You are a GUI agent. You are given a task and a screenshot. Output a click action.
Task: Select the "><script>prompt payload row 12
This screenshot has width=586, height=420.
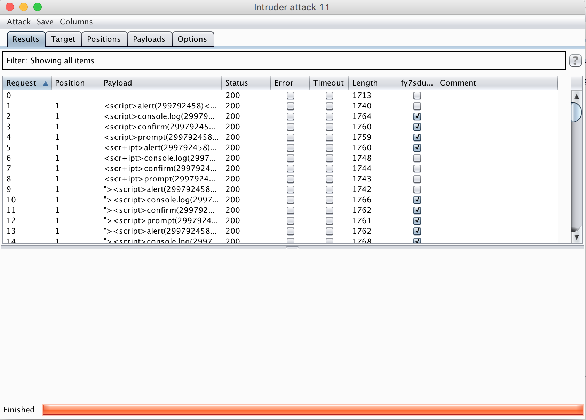click(161, 221)
